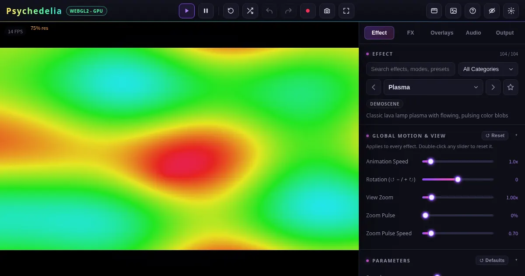Image resolution: width=525 pixels, height=276 pixels.
Task: Click the Zoom Pulse Speed 0.70 value
Action: point(513,234)
